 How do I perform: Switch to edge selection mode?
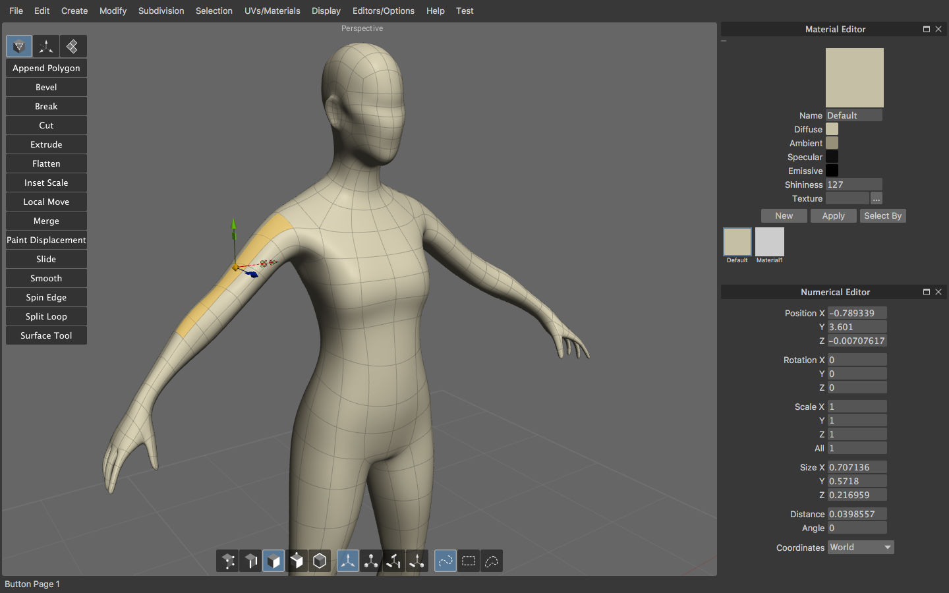[251, 561]
